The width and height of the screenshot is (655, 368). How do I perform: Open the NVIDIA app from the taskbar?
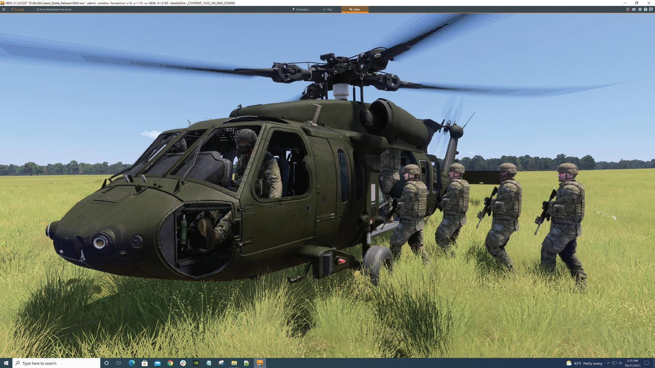coord(196,363)
